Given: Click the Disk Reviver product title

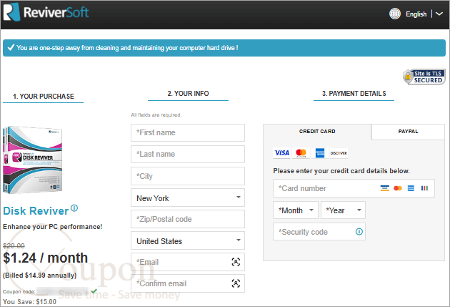Looking at the screenshot, I should tap(36, 211).
